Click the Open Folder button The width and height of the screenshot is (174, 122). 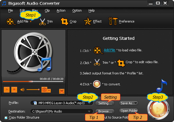129,111
